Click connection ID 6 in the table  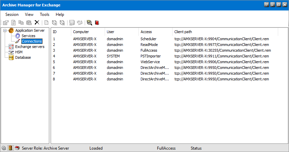(x=54, y=68)
